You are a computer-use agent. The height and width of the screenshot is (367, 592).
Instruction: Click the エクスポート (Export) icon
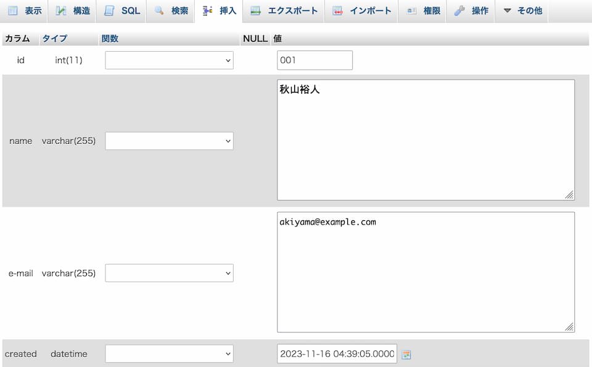click(x=256, y=11)
